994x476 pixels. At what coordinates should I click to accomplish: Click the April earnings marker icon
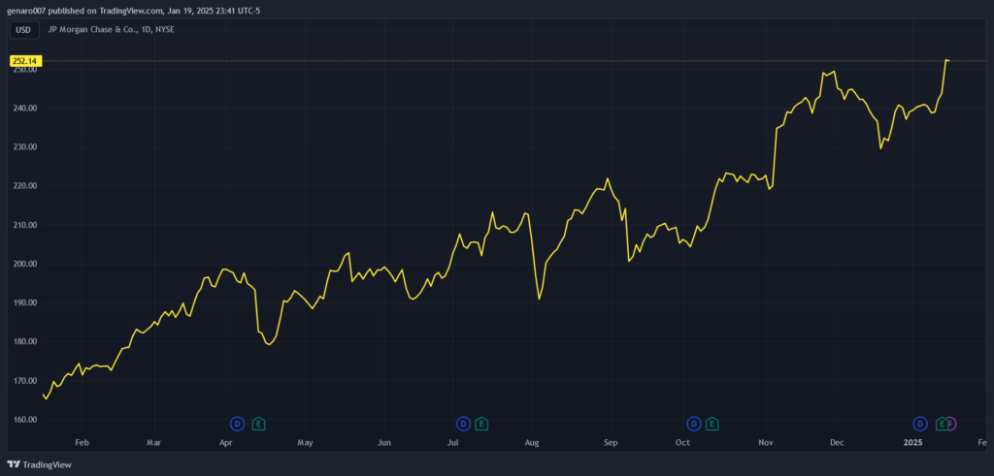258,424
